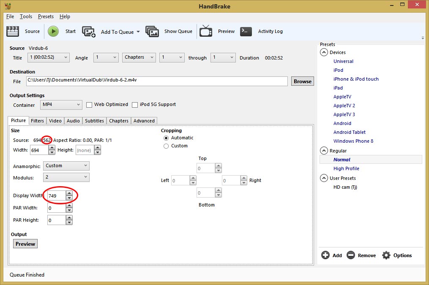Click the Show Queue icon
The image size is (429, 285).
152,31
